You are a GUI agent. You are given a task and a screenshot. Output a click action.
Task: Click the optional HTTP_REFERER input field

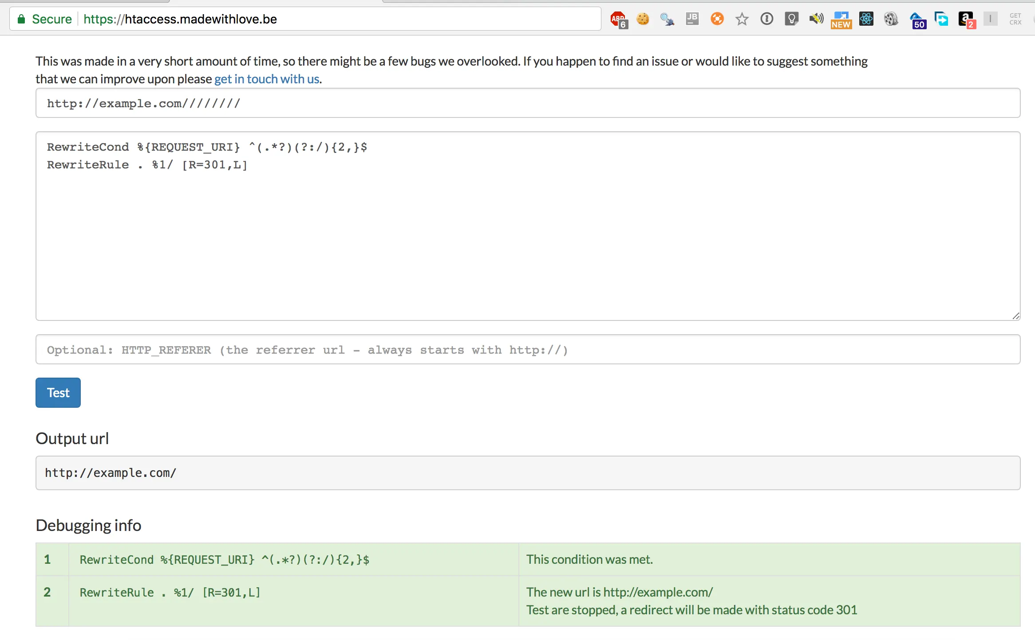(x=527, y=350)
